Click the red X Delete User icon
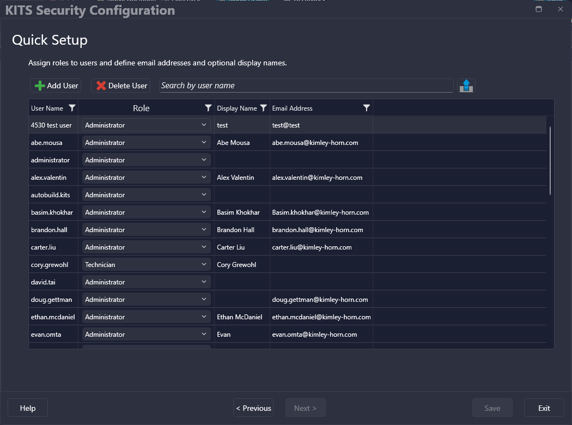The height and width of the screenshot is (425, 572). 101,86
